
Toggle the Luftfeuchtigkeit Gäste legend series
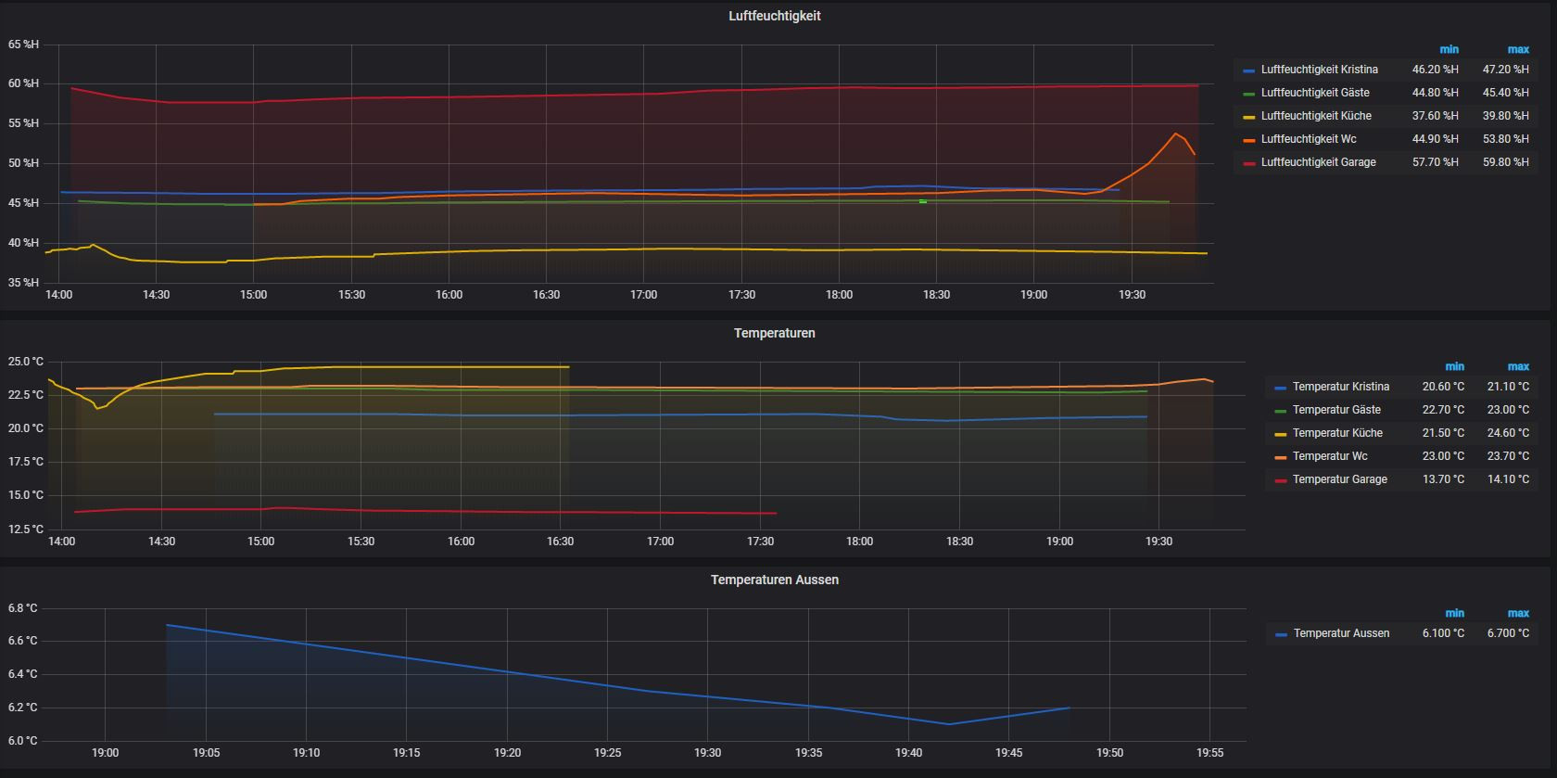pos(1315,93)
